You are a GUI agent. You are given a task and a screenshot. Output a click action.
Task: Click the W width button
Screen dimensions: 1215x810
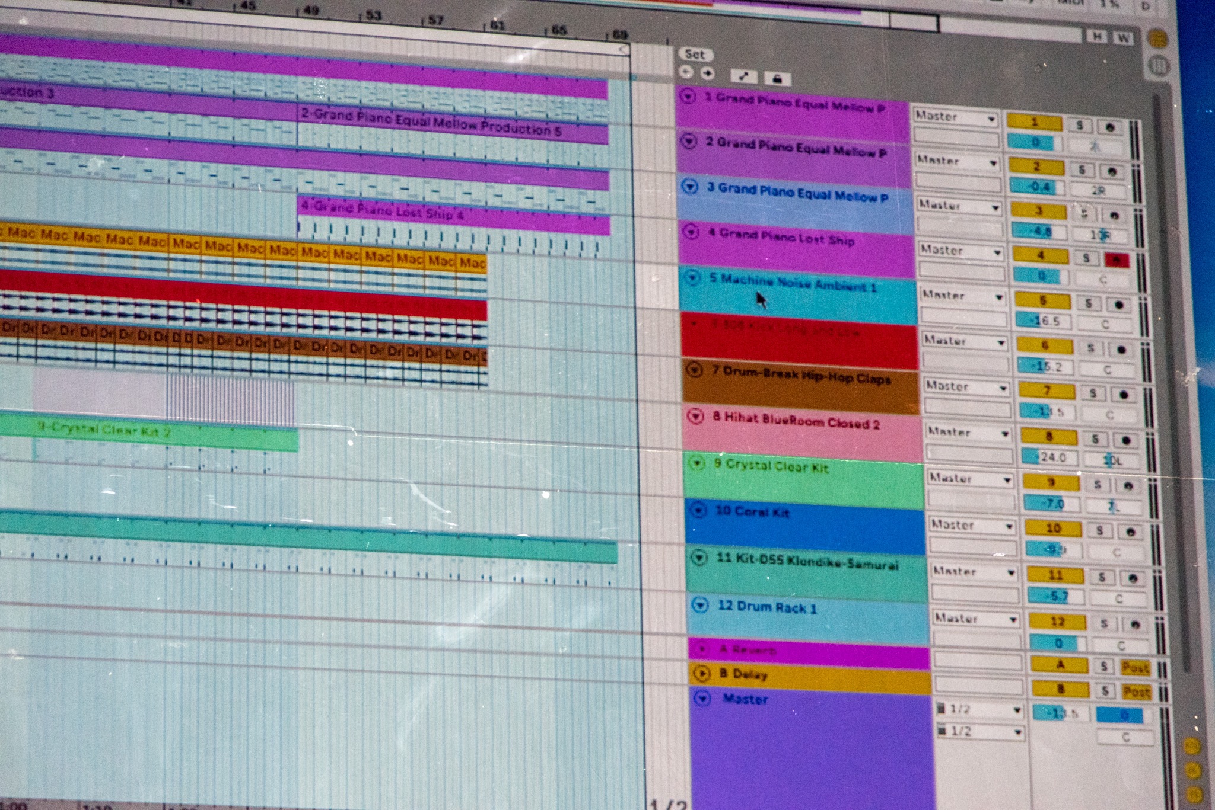coord(1123,38)
